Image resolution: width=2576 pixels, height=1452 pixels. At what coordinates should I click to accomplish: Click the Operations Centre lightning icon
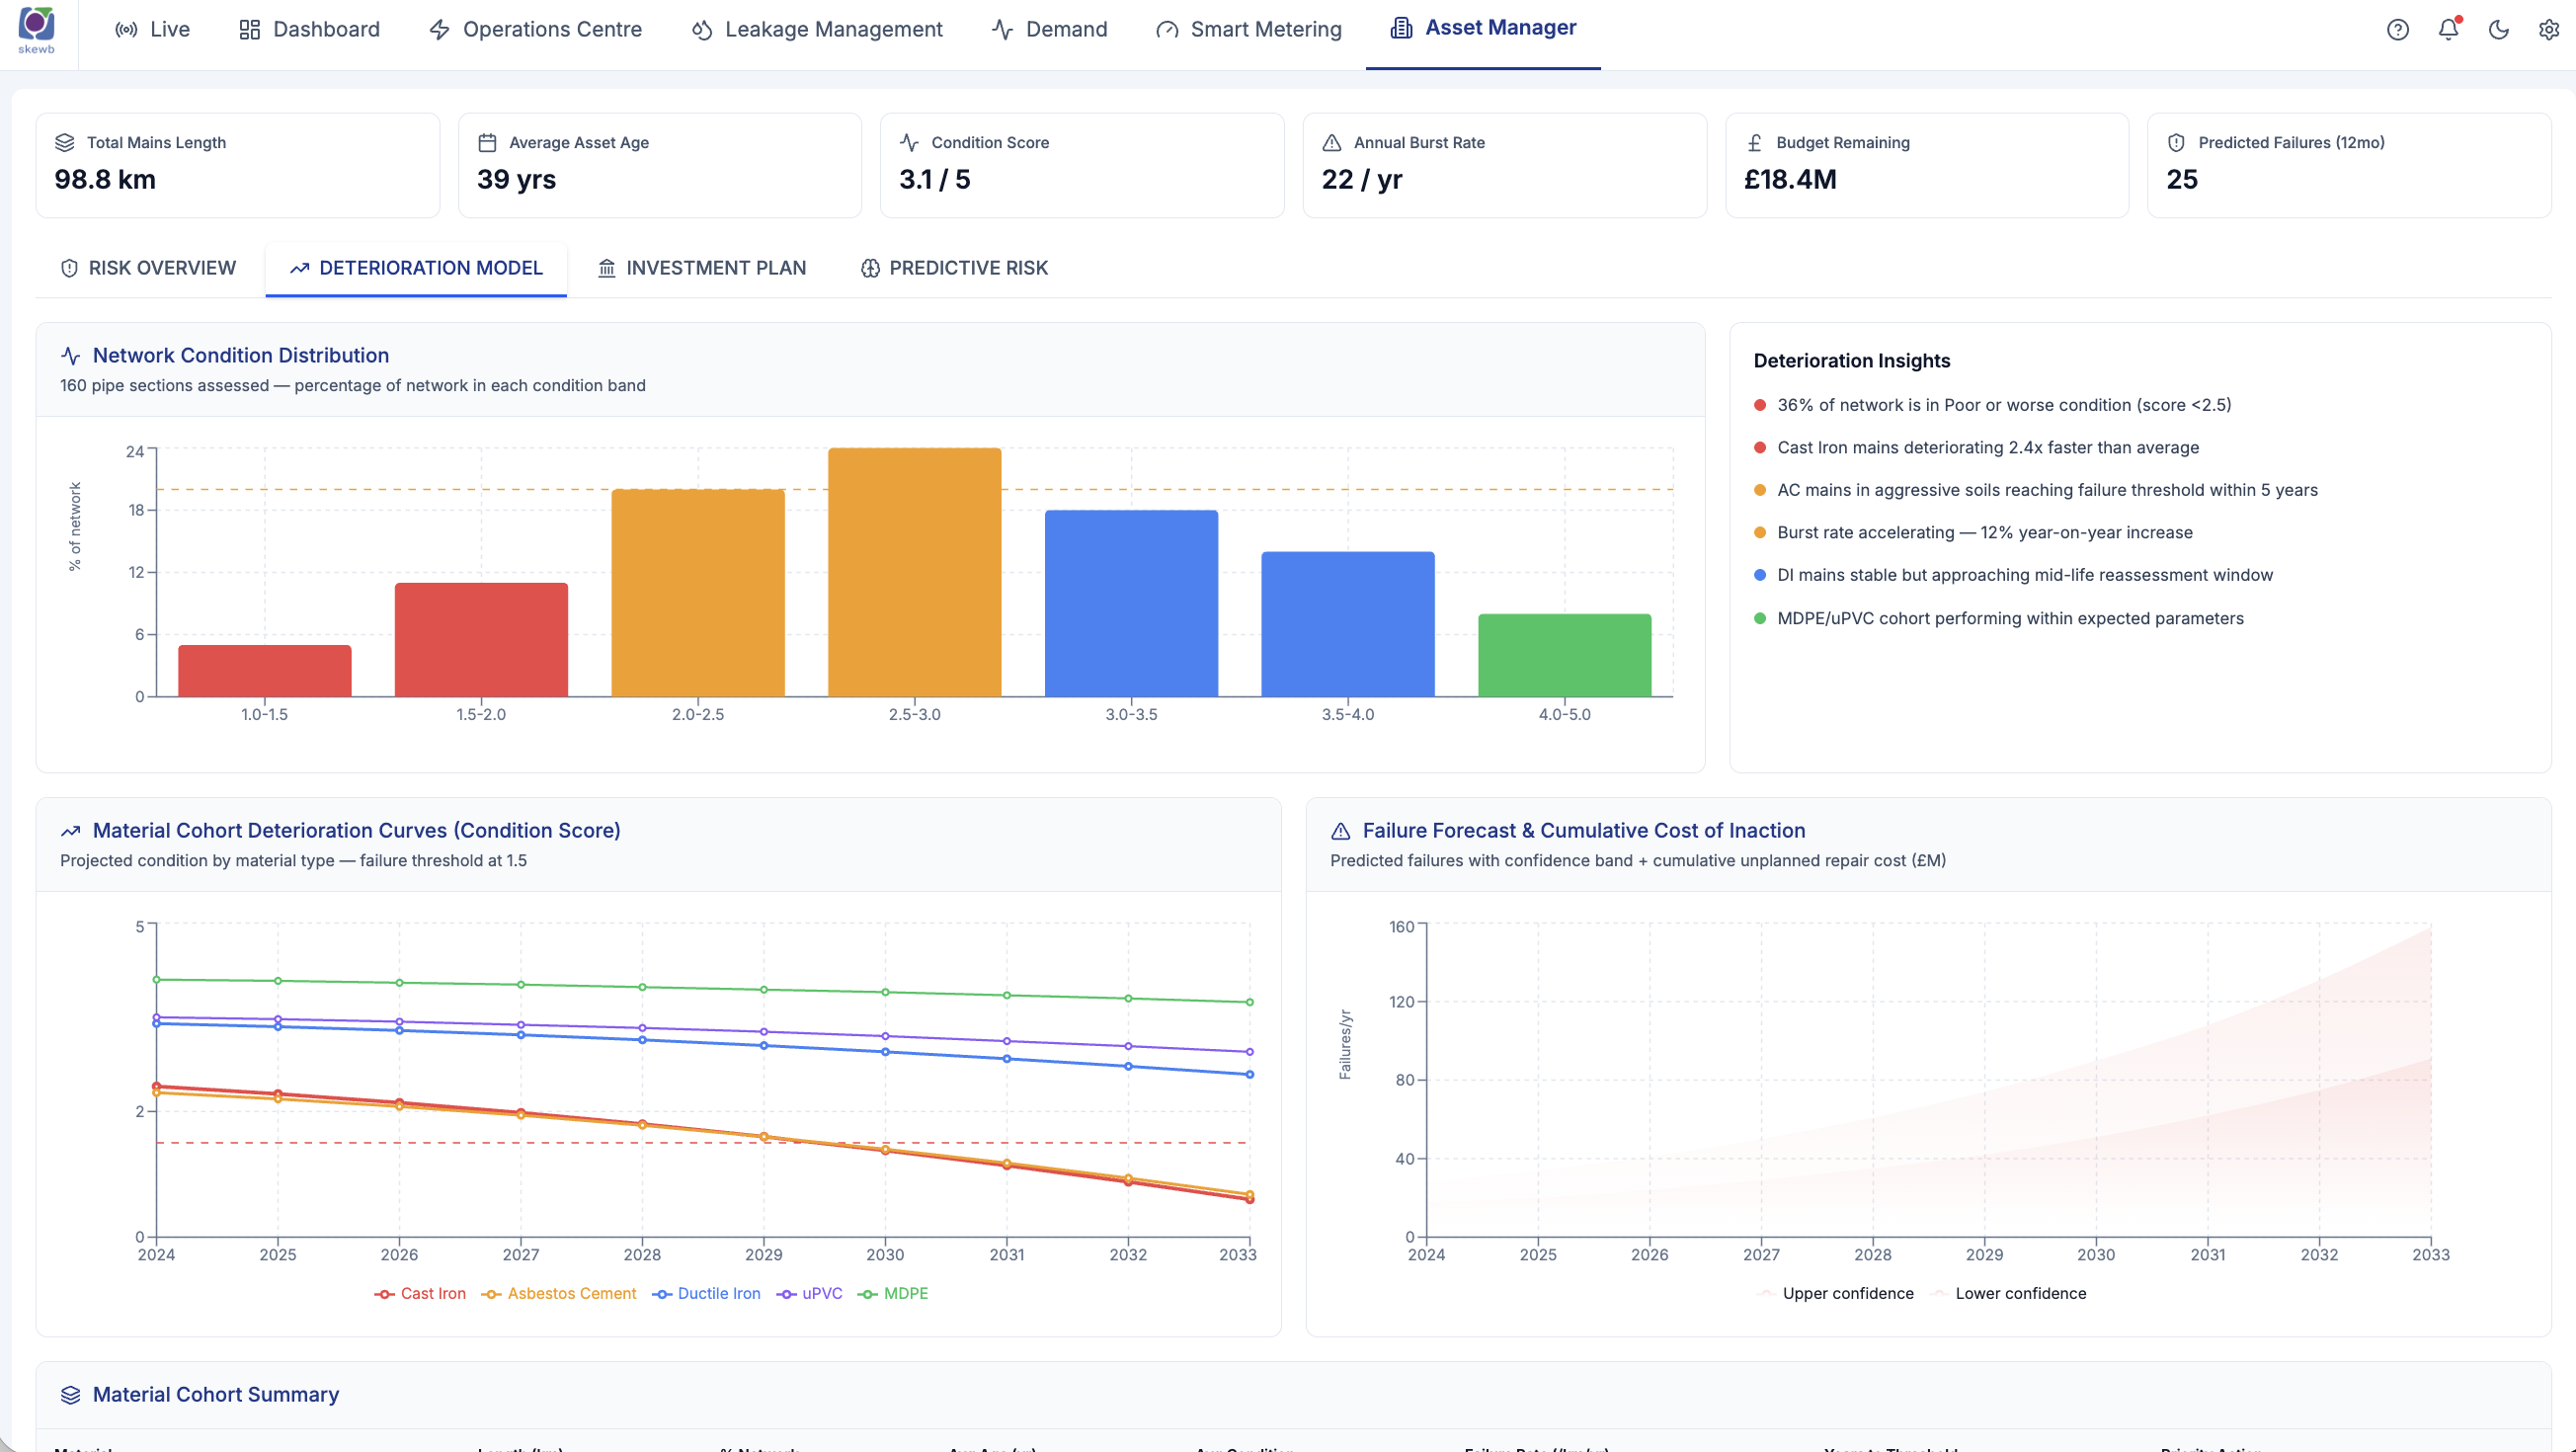pyautogui.click(x=439, y=30)
